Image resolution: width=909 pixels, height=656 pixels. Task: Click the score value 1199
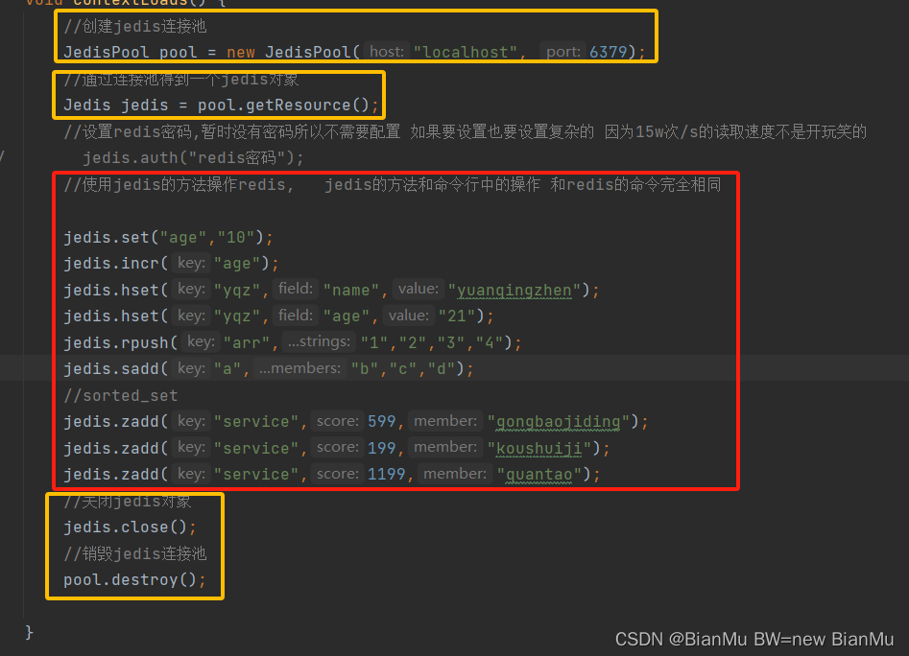(x=386, y=474)
